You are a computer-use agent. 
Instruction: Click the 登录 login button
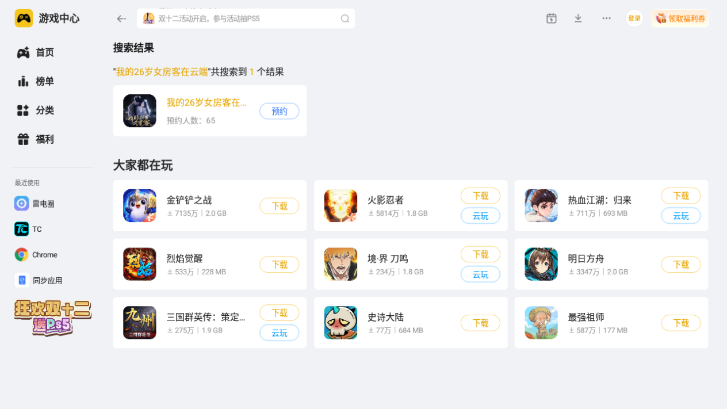tap(634, 18)
